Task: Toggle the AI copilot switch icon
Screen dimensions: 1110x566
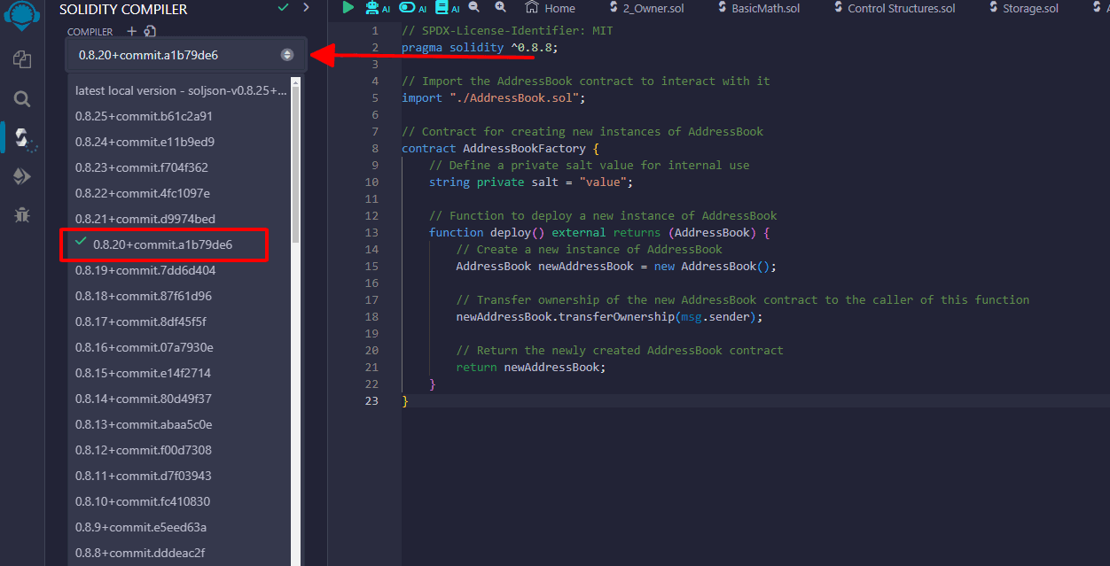Action: (x=407, y=7)
